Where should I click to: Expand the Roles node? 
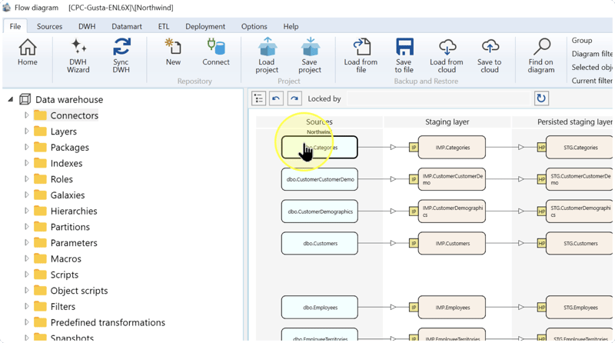[26, 179]
